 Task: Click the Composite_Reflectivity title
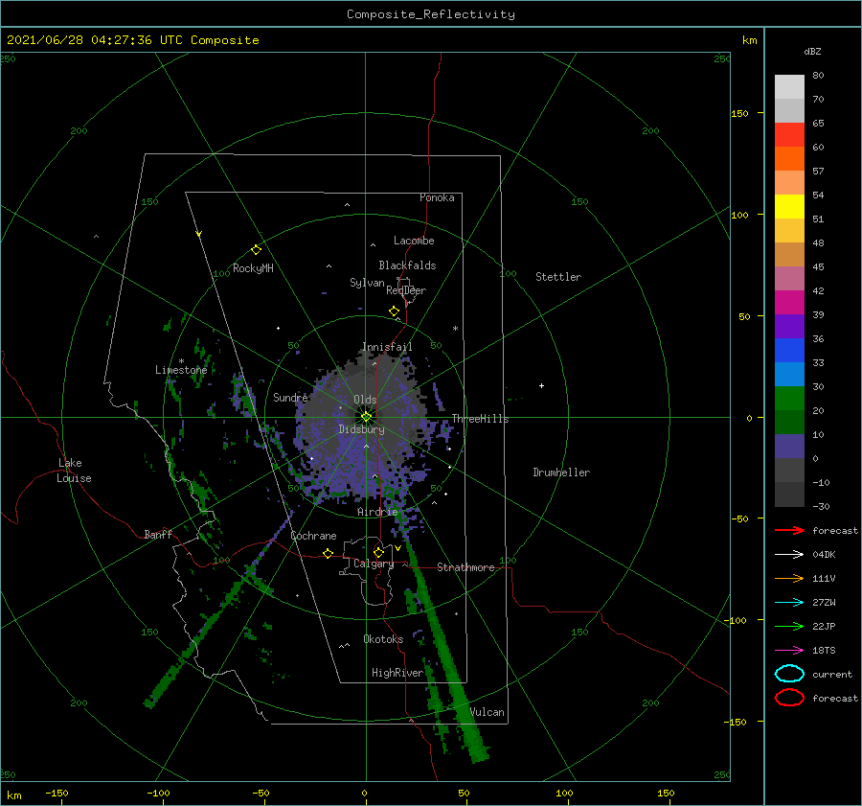click(x=430, y=14)
